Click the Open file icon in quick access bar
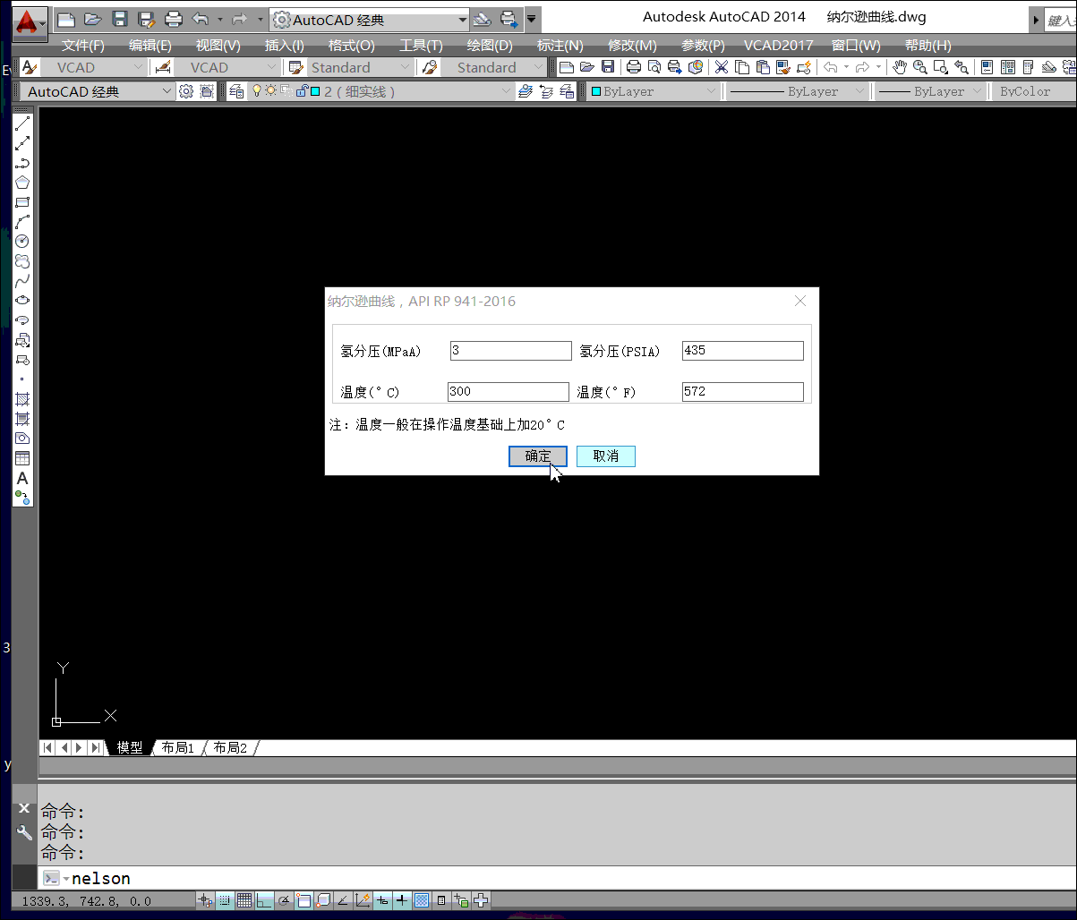Viewport: 1077px width, 920px height. (92, 19)
